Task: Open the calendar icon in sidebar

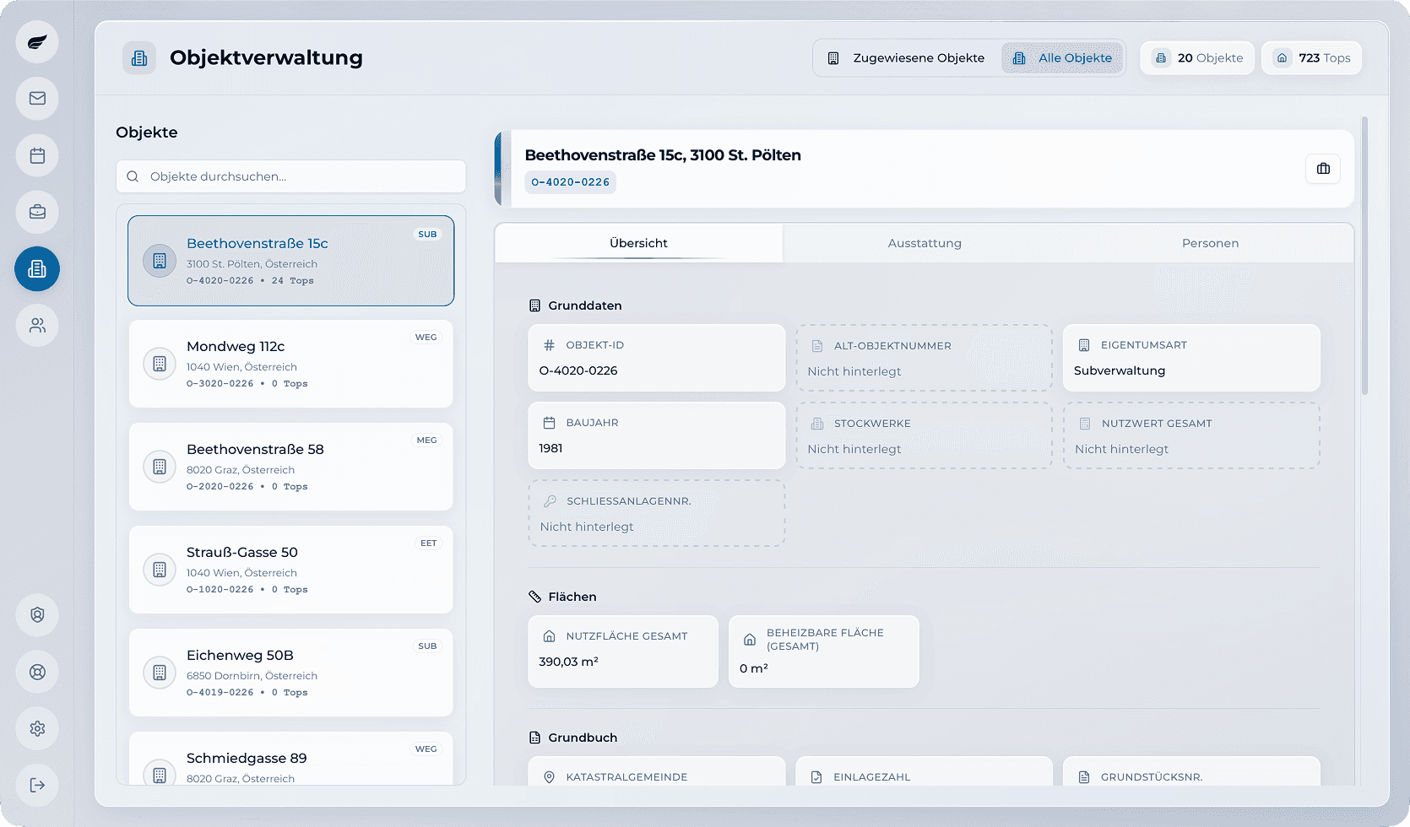Action: tap(37, 155)
